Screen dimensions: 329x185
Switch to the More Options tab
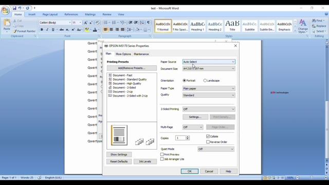click(123, 54)
